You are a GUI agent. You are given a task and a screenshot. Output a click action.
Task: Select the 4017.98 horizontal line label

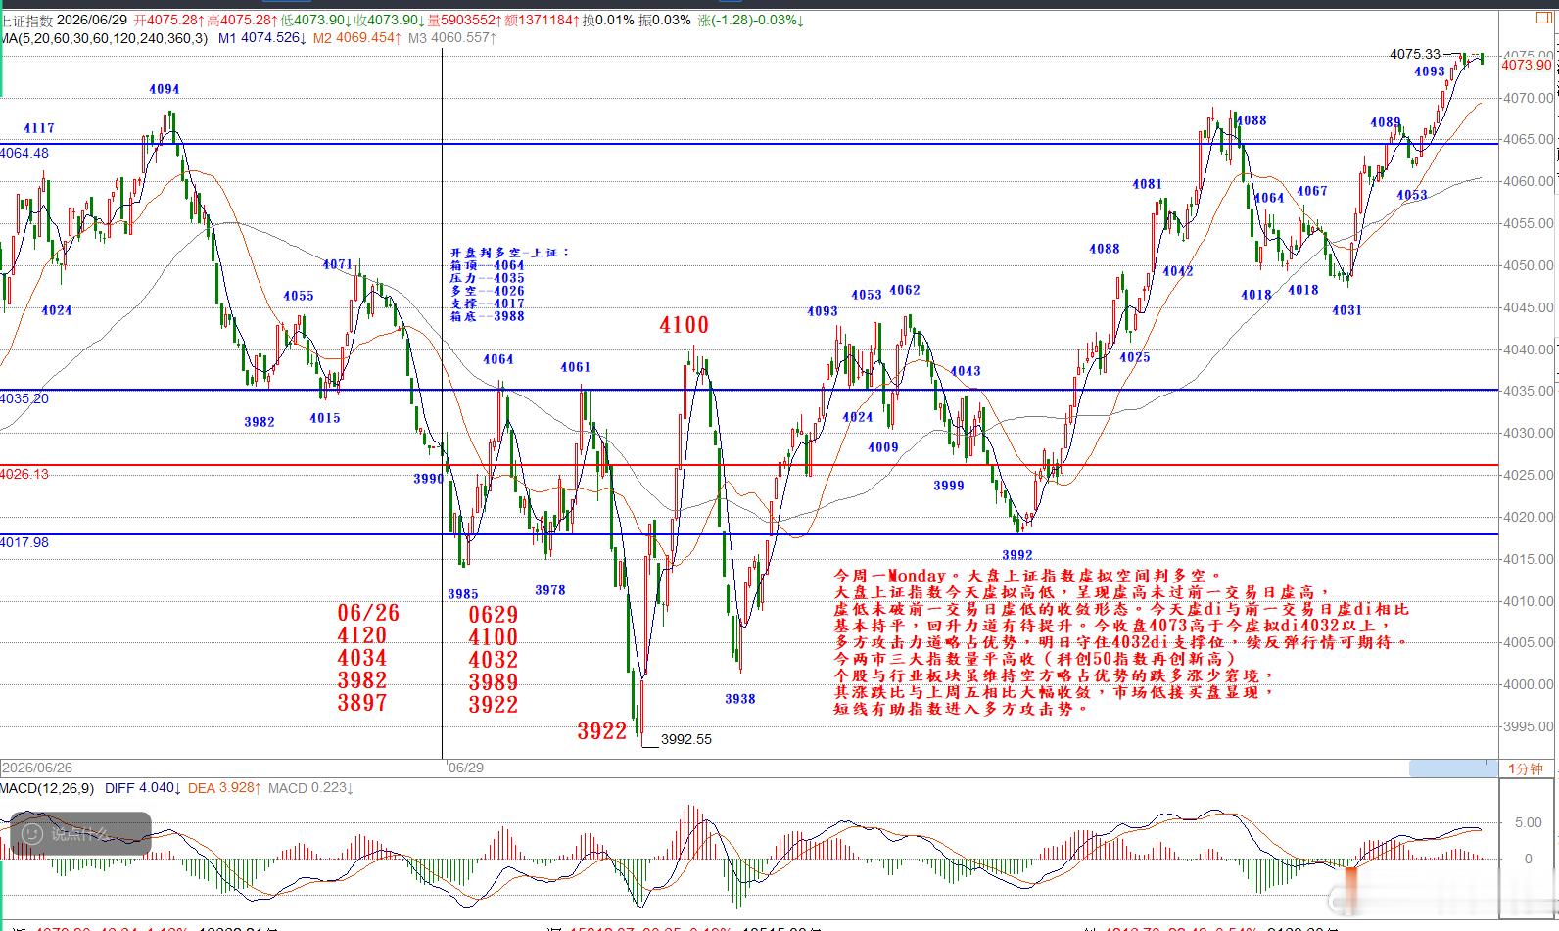pos(24,542)
